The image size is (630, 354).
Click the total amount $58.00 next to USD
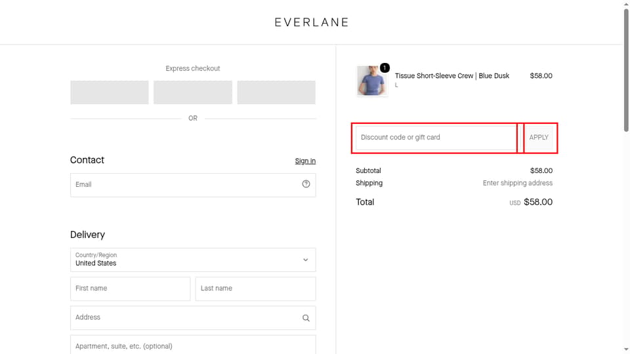[x=538, y=202]
